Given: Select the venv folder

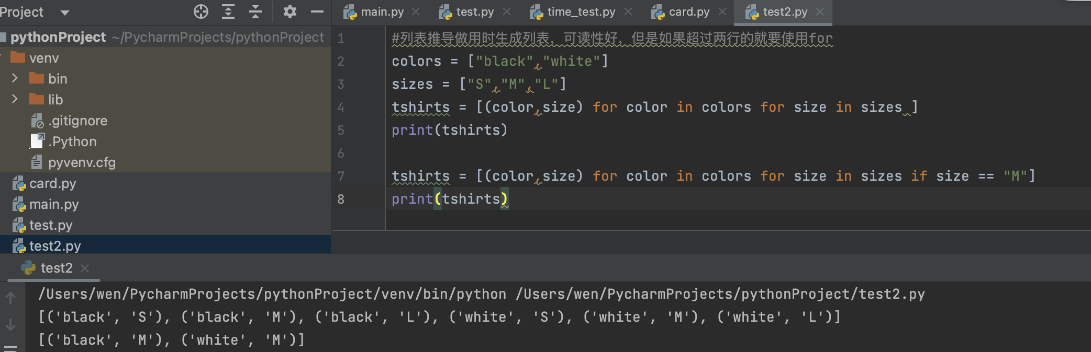Looking at the screenshot, I should [44, 58].
